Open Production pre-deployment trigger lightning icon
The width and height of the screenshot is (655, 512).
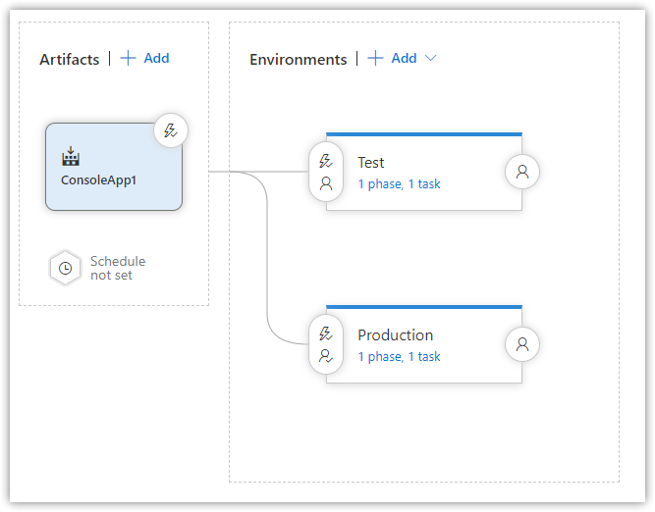click(x=325, y=333)
